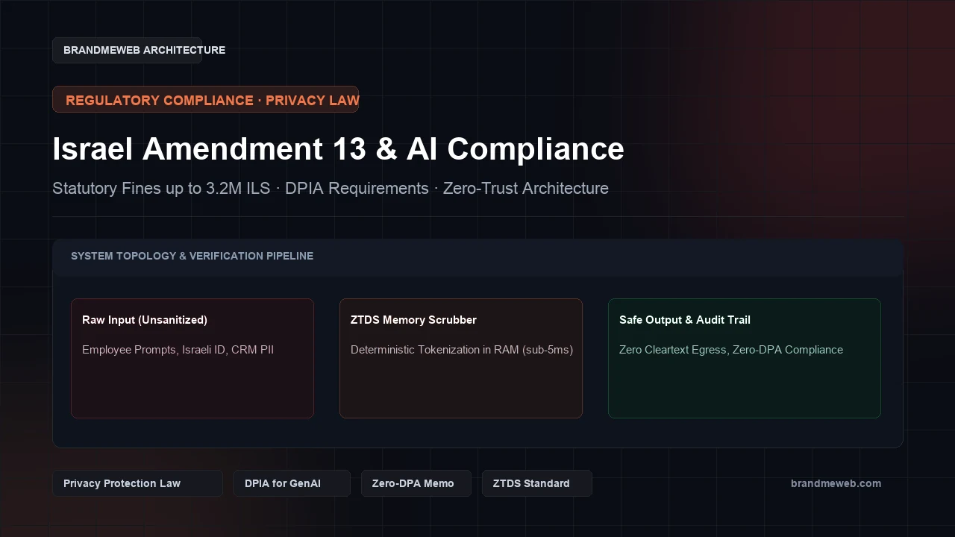Select the Regulatory Compliance · Privacy Law tag
The height and width of the screenshot is (537, 955).
(205, 99)
